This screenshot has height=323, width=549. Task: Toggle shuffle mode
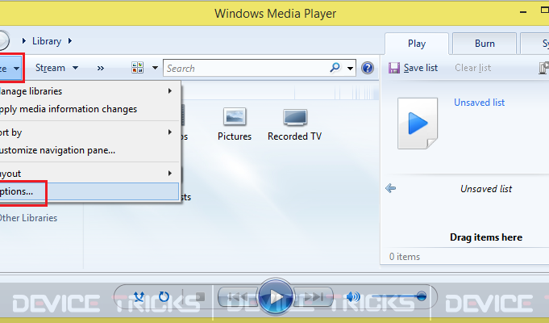pos(139,296)
